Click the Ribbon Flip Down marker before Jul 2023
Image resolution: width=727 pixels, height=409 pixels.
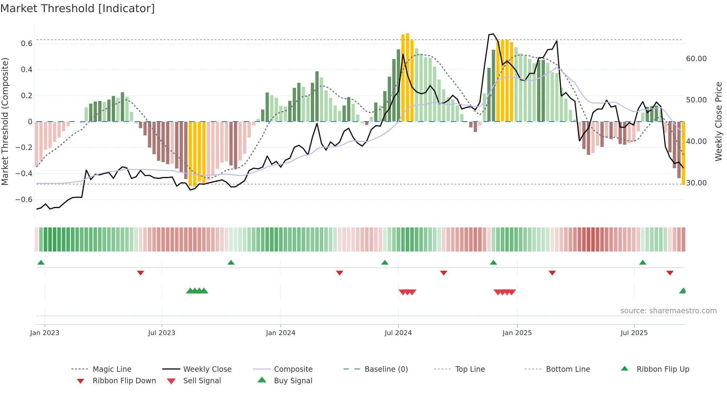(x=141, y=273)
